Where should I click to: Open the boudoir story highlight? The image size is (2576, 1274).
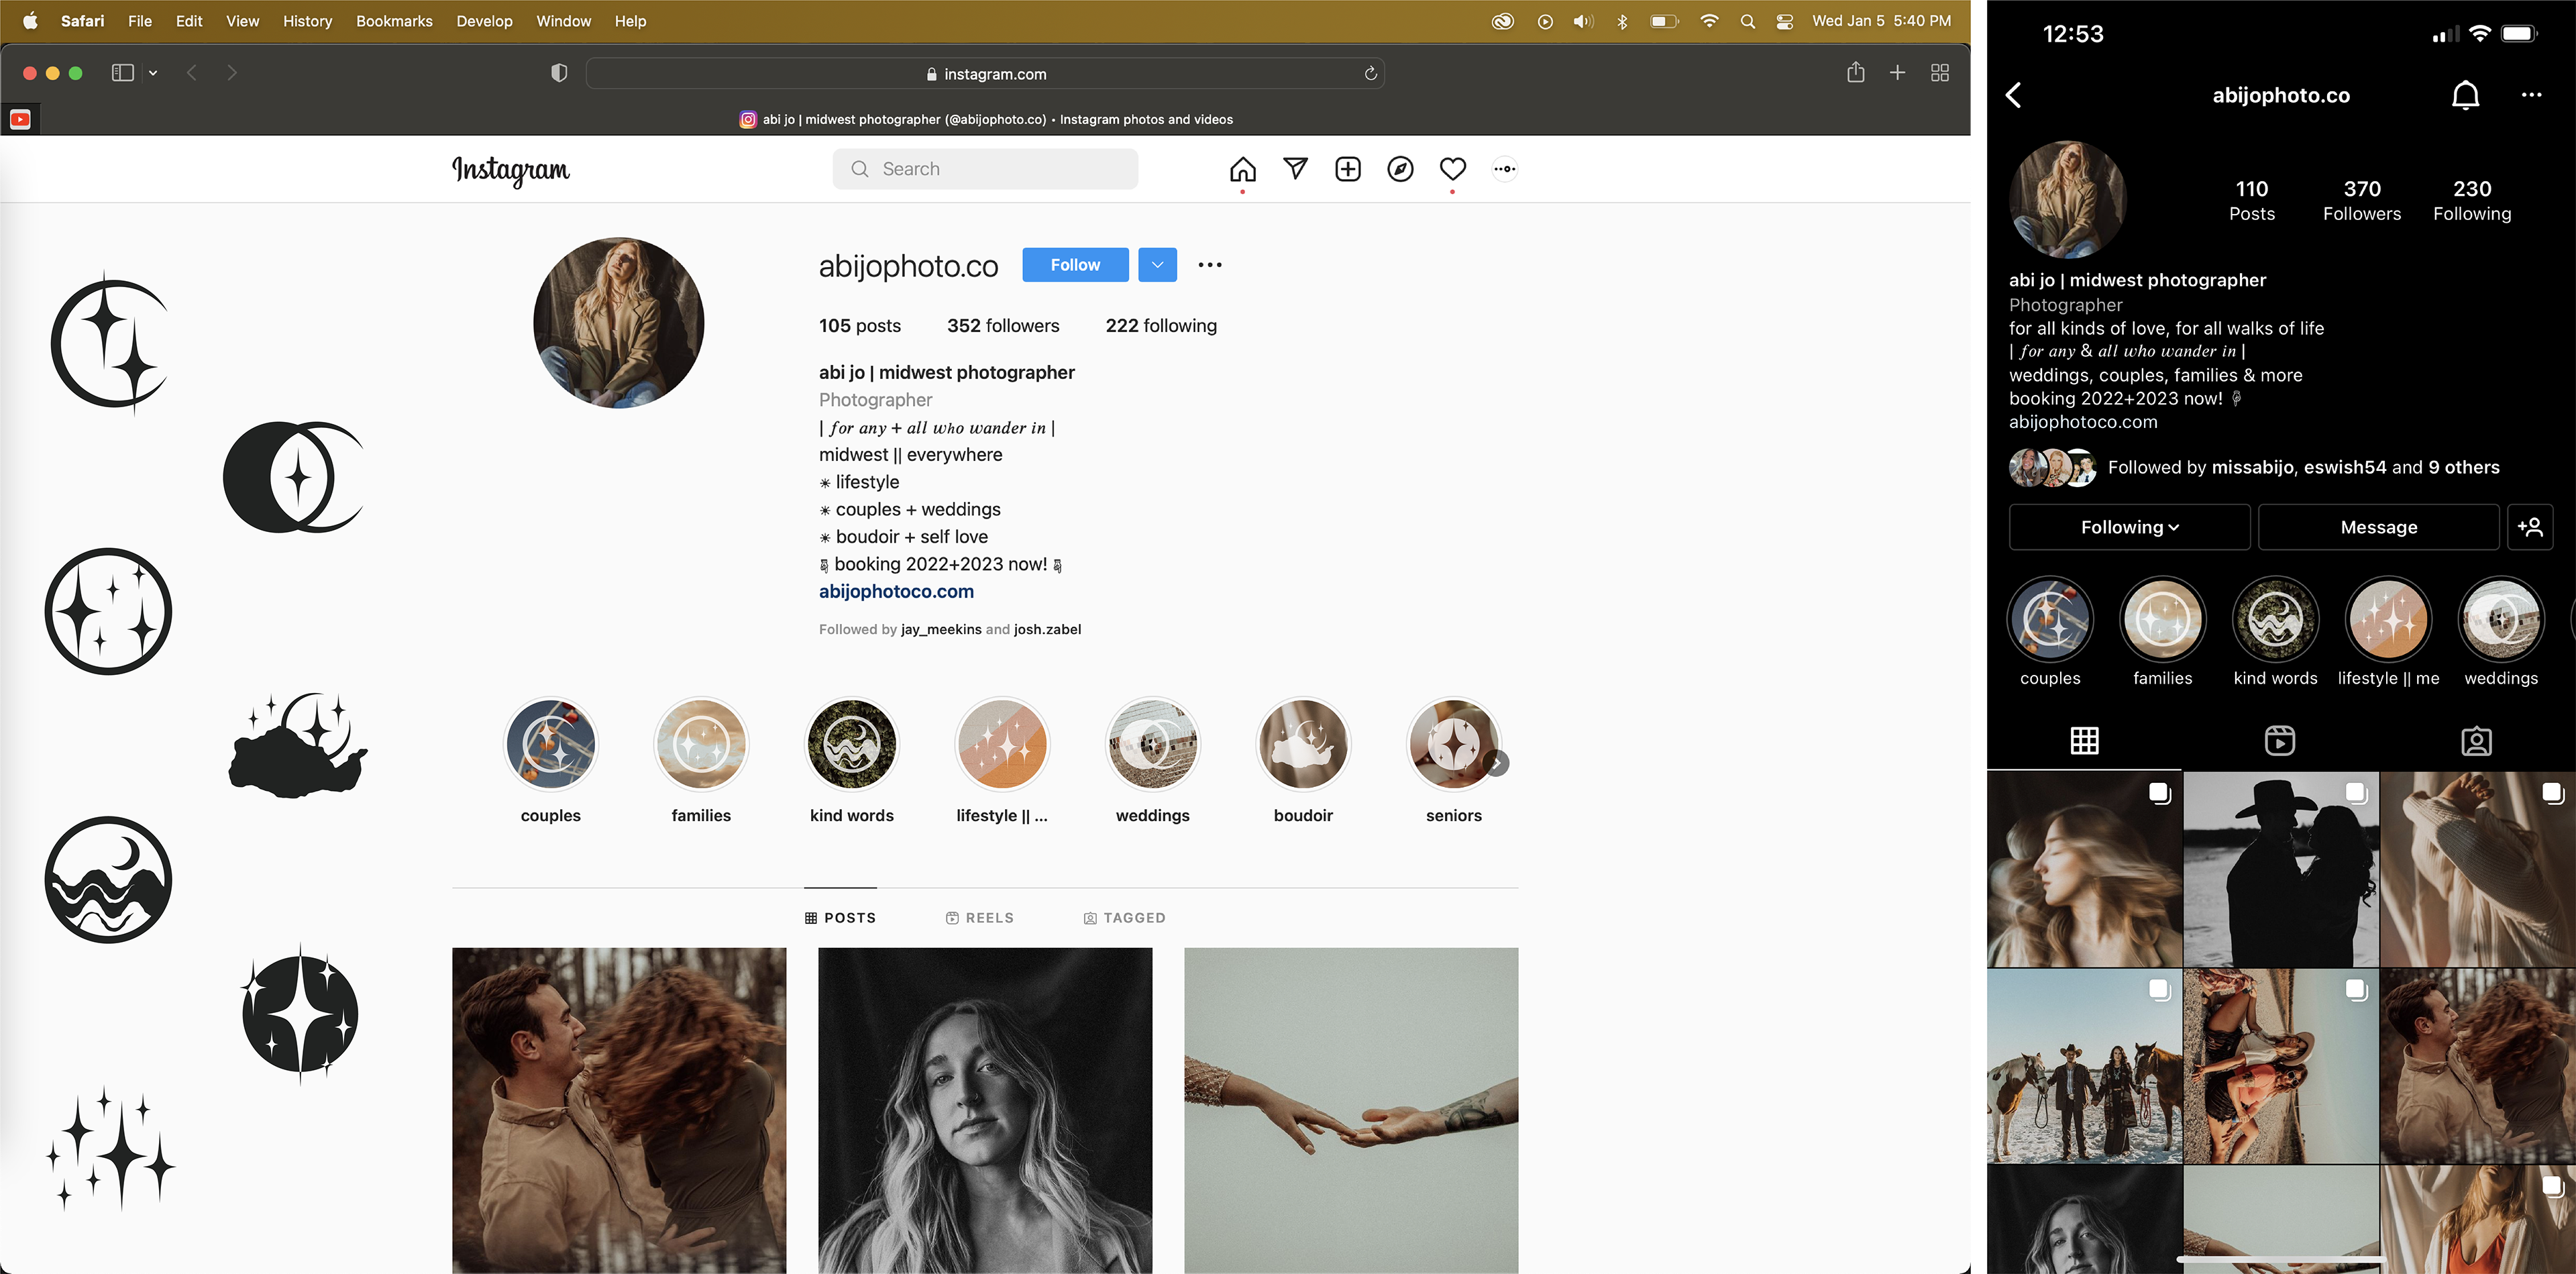pyautogui.click(x=1303, y=745)
